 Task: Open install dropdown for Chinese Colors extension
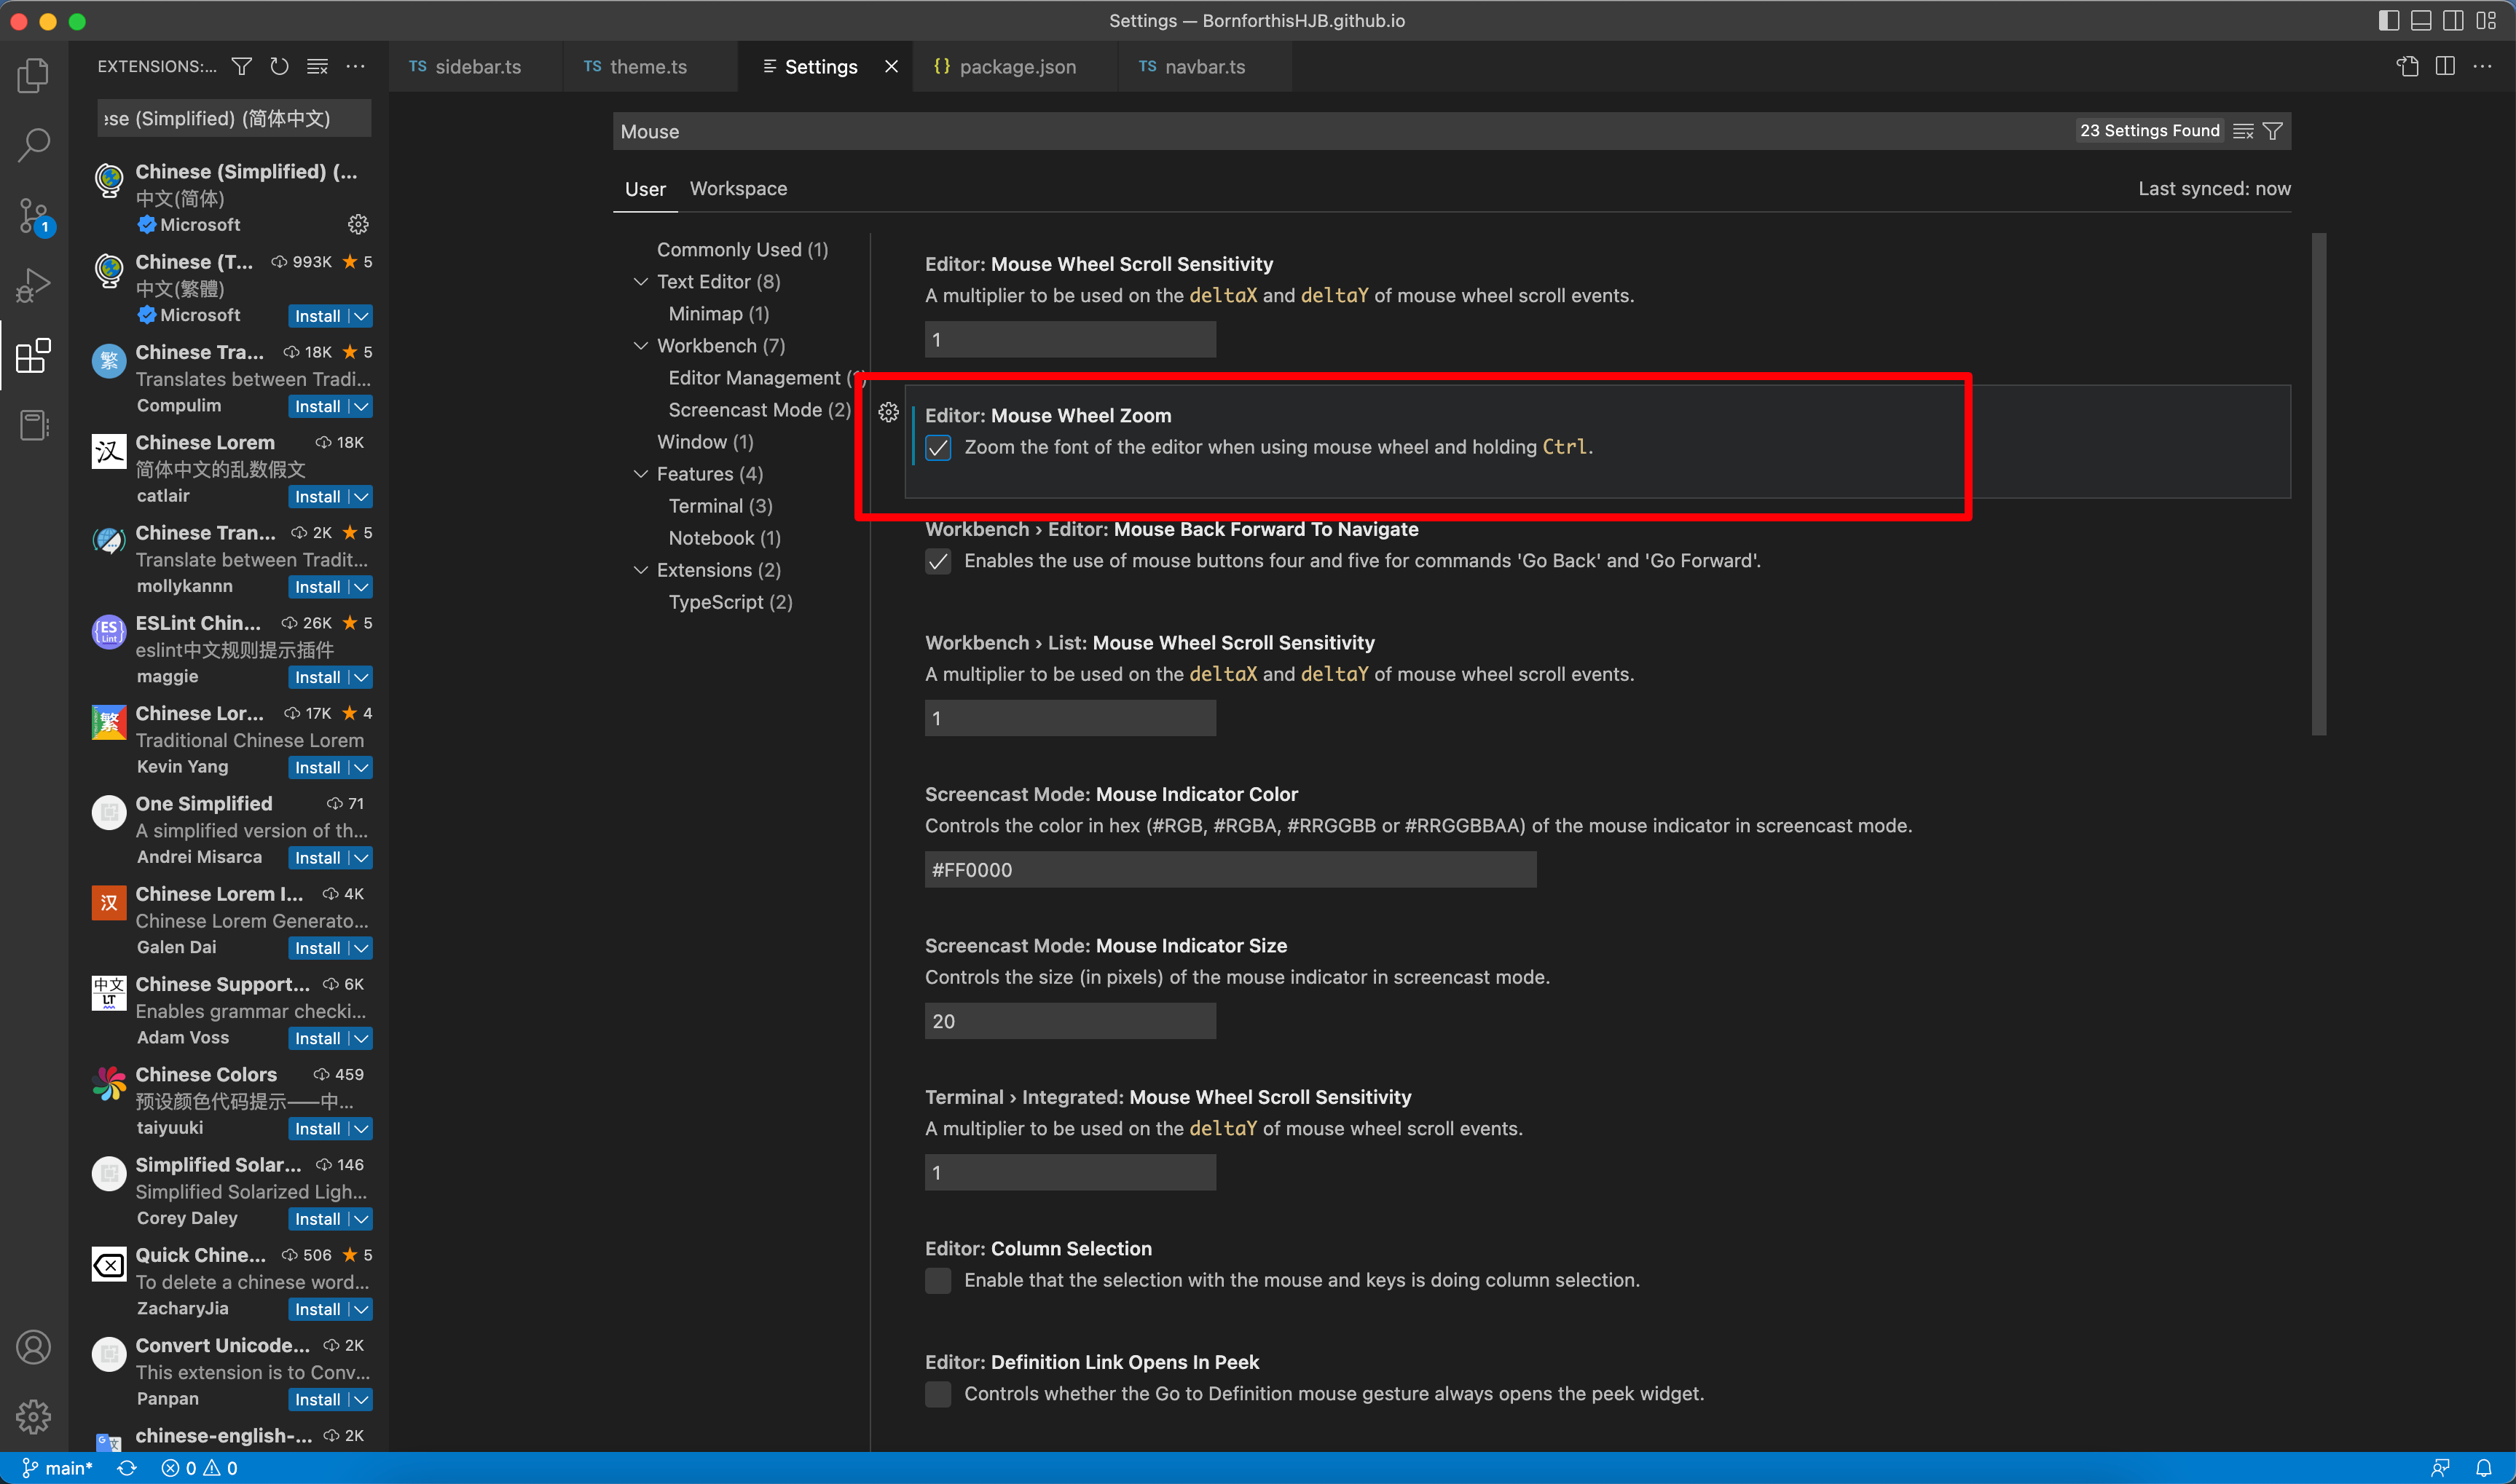point(361,1129)
